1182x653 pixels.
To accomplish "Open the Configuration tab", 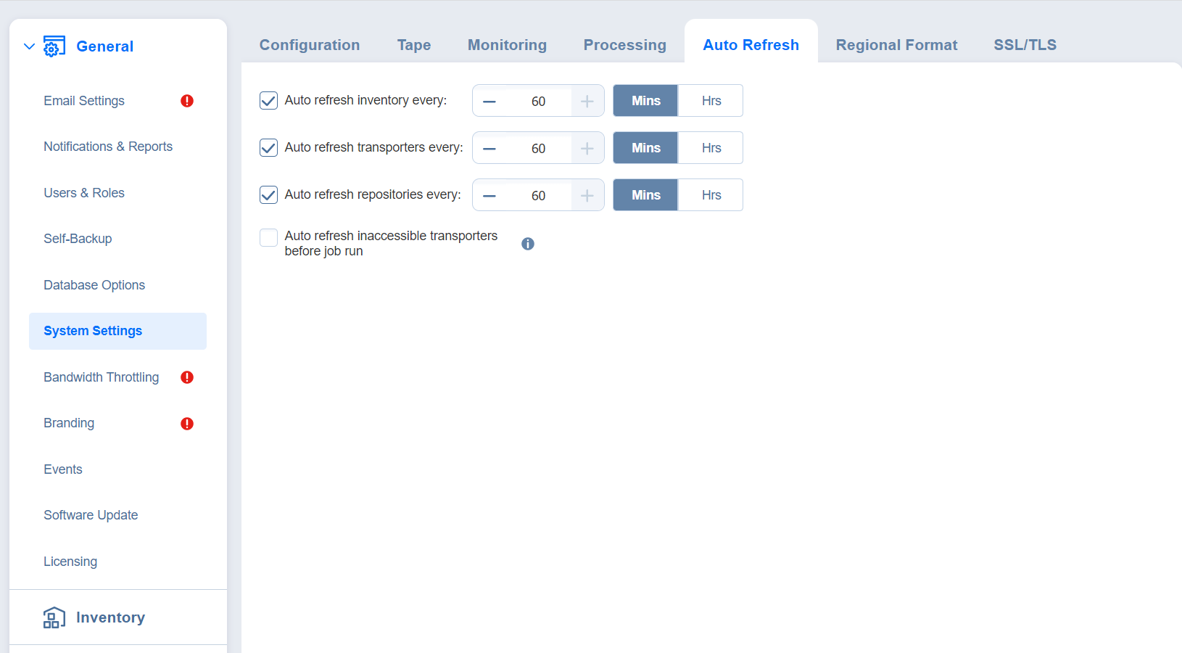I will [310, 45].
